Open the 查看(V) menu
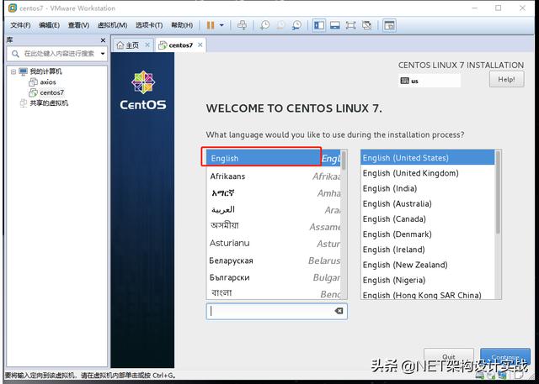 click(x=78, y=25)
